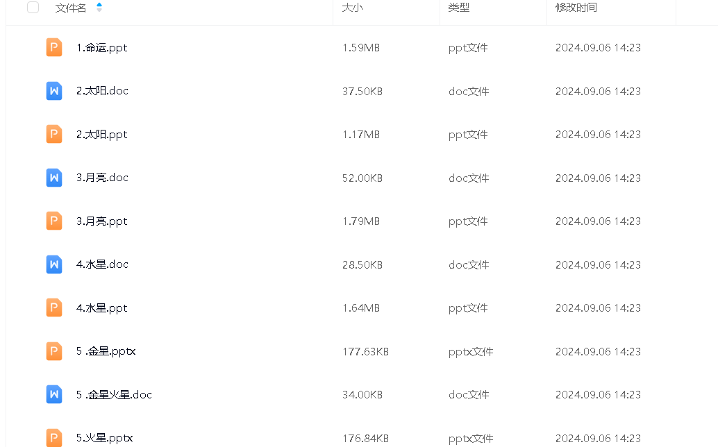Open the file named 4.水星.ppt
The height and width of the screenshot is (447, 718).
[x=101, y=308]
